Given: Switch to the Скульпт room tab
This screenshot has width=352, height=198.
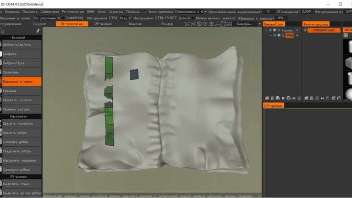Looking at the screenshot, I should 40,24.
